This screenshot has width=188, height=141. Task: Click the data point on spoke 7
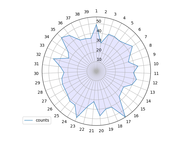click(x=132, y=46)
